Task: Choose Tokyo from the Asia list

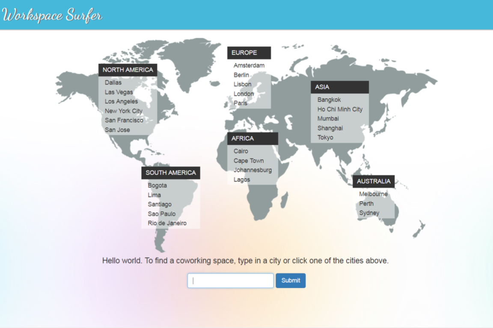Action: click(325, 137)
